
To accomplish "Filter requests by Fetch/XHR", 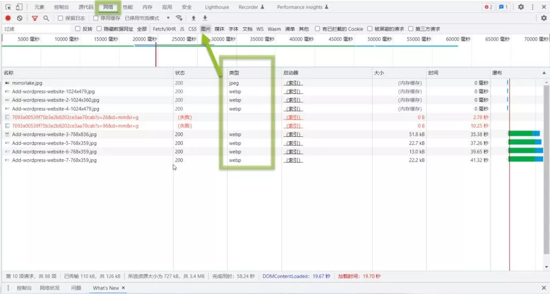I will (x=164, y=29).
